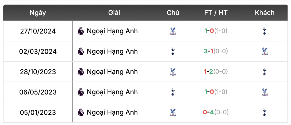Open Ngoại Hạng Anh link in 05/01/2023 row
This screenshot has height=125, width=291.
tap(112, 112)
